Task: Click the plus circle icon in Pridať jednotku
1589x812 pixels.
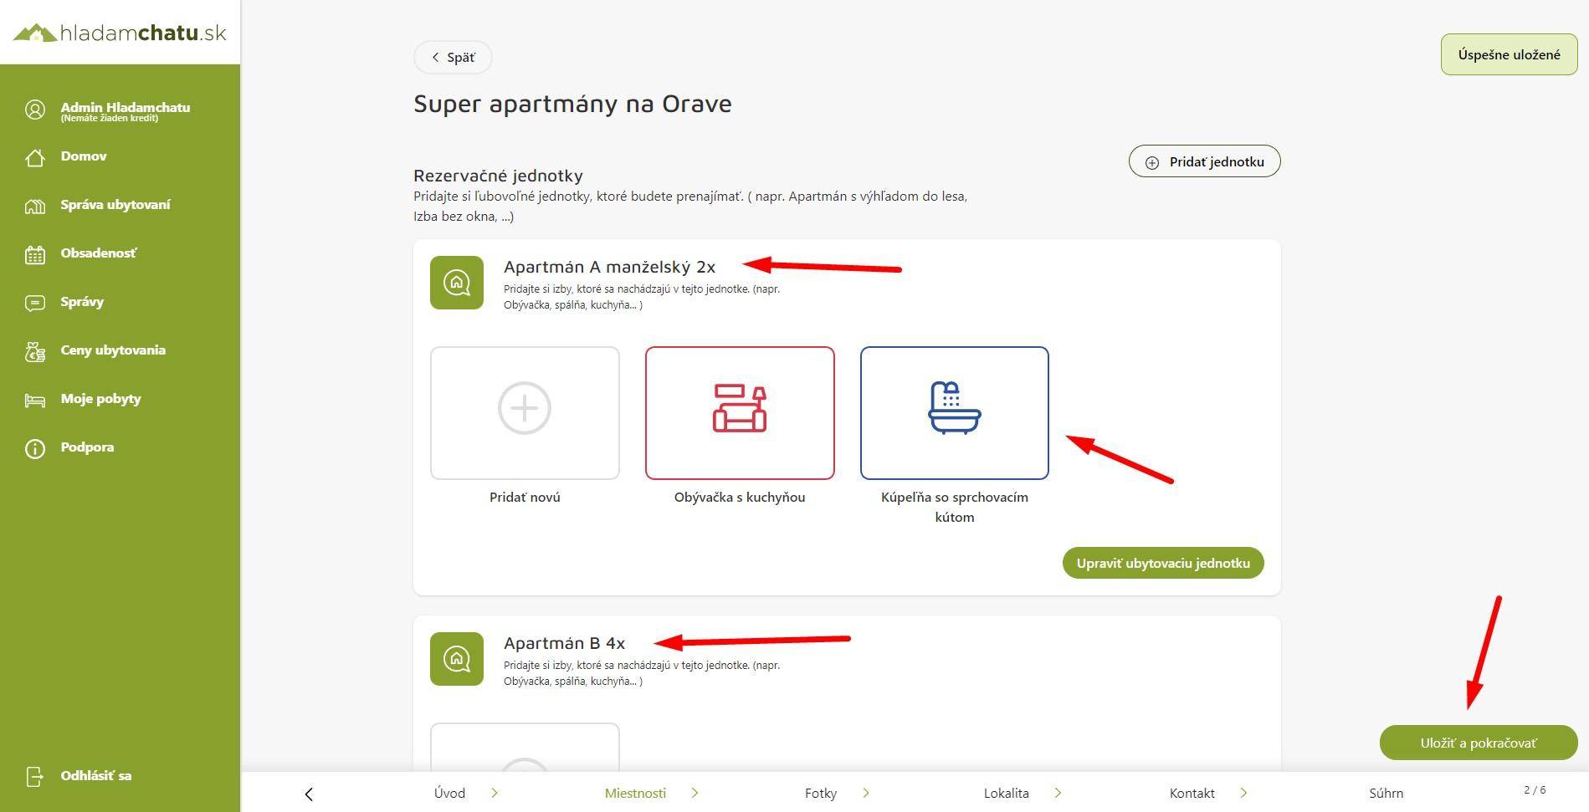Action: click(x=1152, y=162)
